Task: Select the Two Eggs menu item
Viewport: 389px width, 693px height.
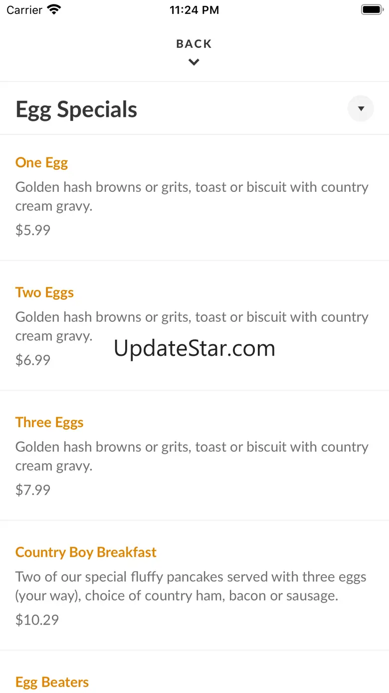Action: pyautogui.click(x=45, y=293)
